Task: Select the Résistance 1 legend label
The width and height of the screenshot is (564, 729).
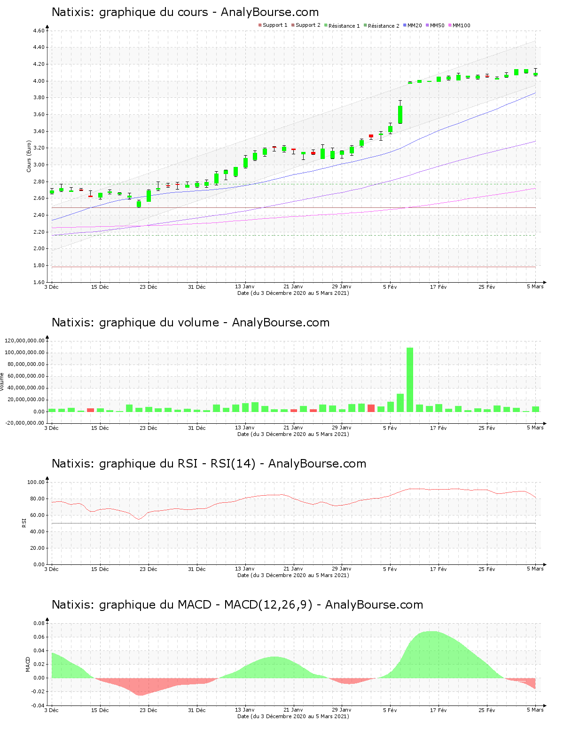Action: click(344, 26)
